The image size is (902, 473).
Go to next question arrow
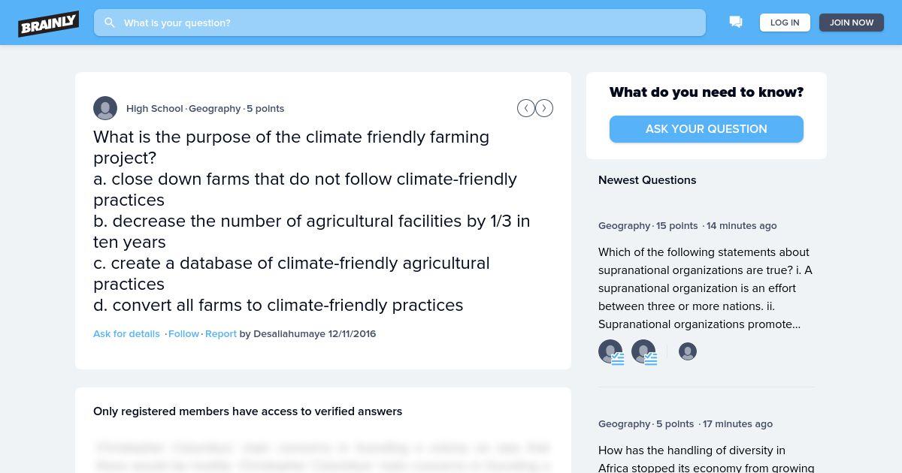point(544,109)
